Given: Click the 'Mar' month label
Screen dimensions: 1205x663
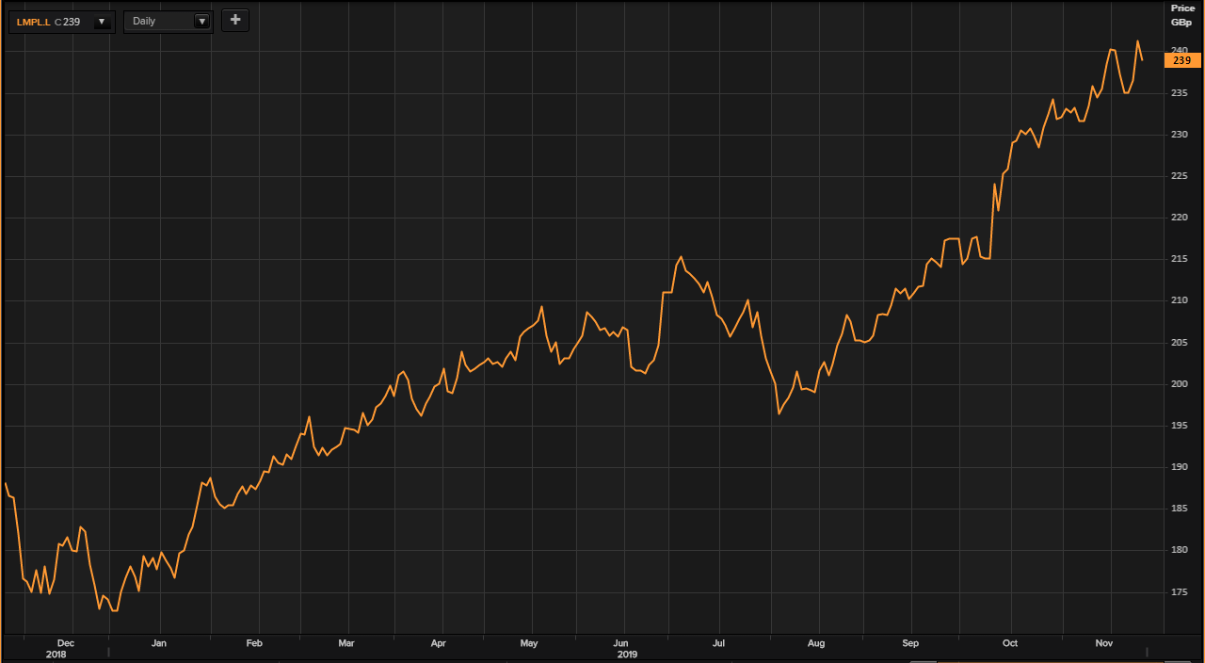Looking at the screenshot, I should pos(346,643).
